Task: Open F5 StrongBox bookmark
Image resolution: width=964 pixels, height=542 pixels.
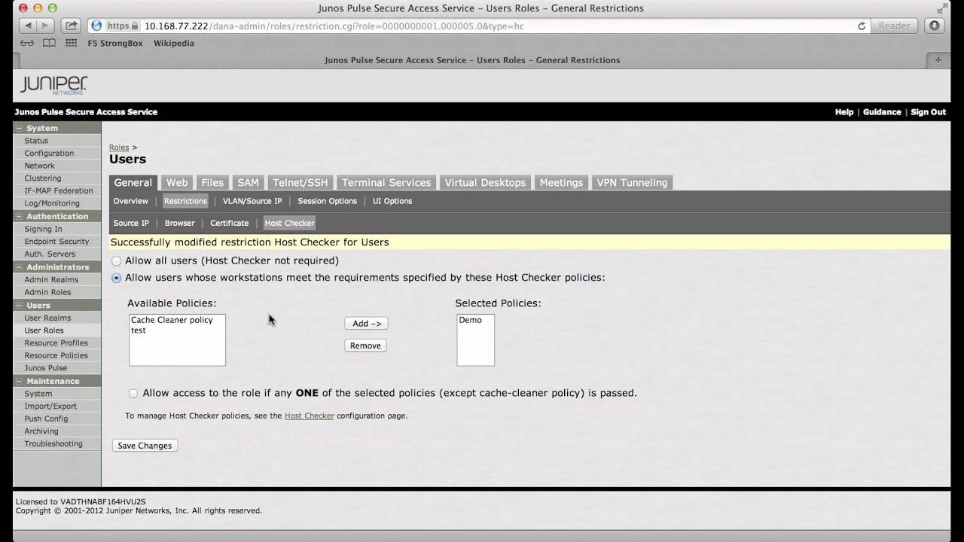Action: pos(115,43)
